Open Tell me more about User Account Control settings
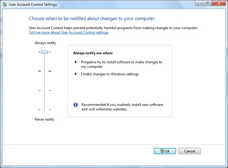 68,32
